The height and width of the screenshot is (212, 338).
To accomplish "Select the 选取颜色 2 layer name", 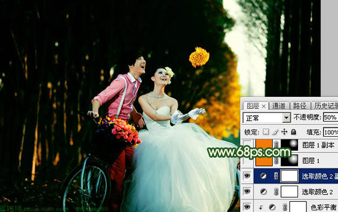I will click(318, 192).
